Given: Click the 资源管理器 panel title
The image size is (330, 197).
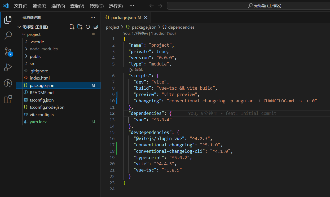Looking at the screenshot, I should (32, 17).
